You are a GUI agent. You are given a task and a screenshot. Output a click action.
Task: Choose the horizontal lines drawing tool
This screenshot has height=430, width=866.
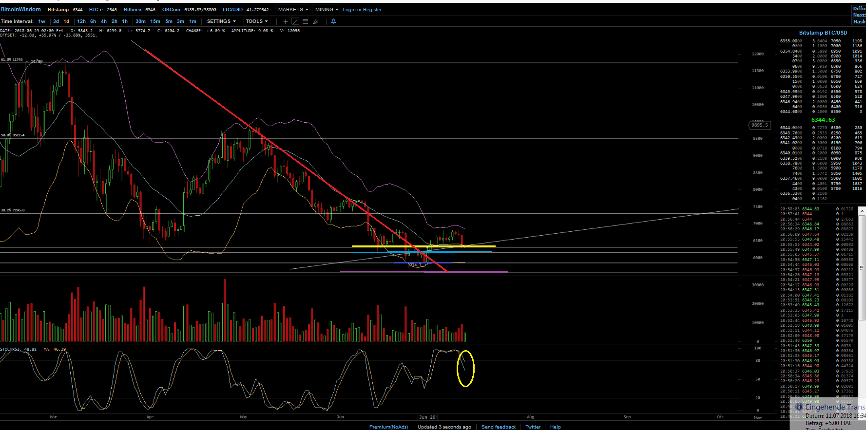pyautogui.click(x=305, y=21)
